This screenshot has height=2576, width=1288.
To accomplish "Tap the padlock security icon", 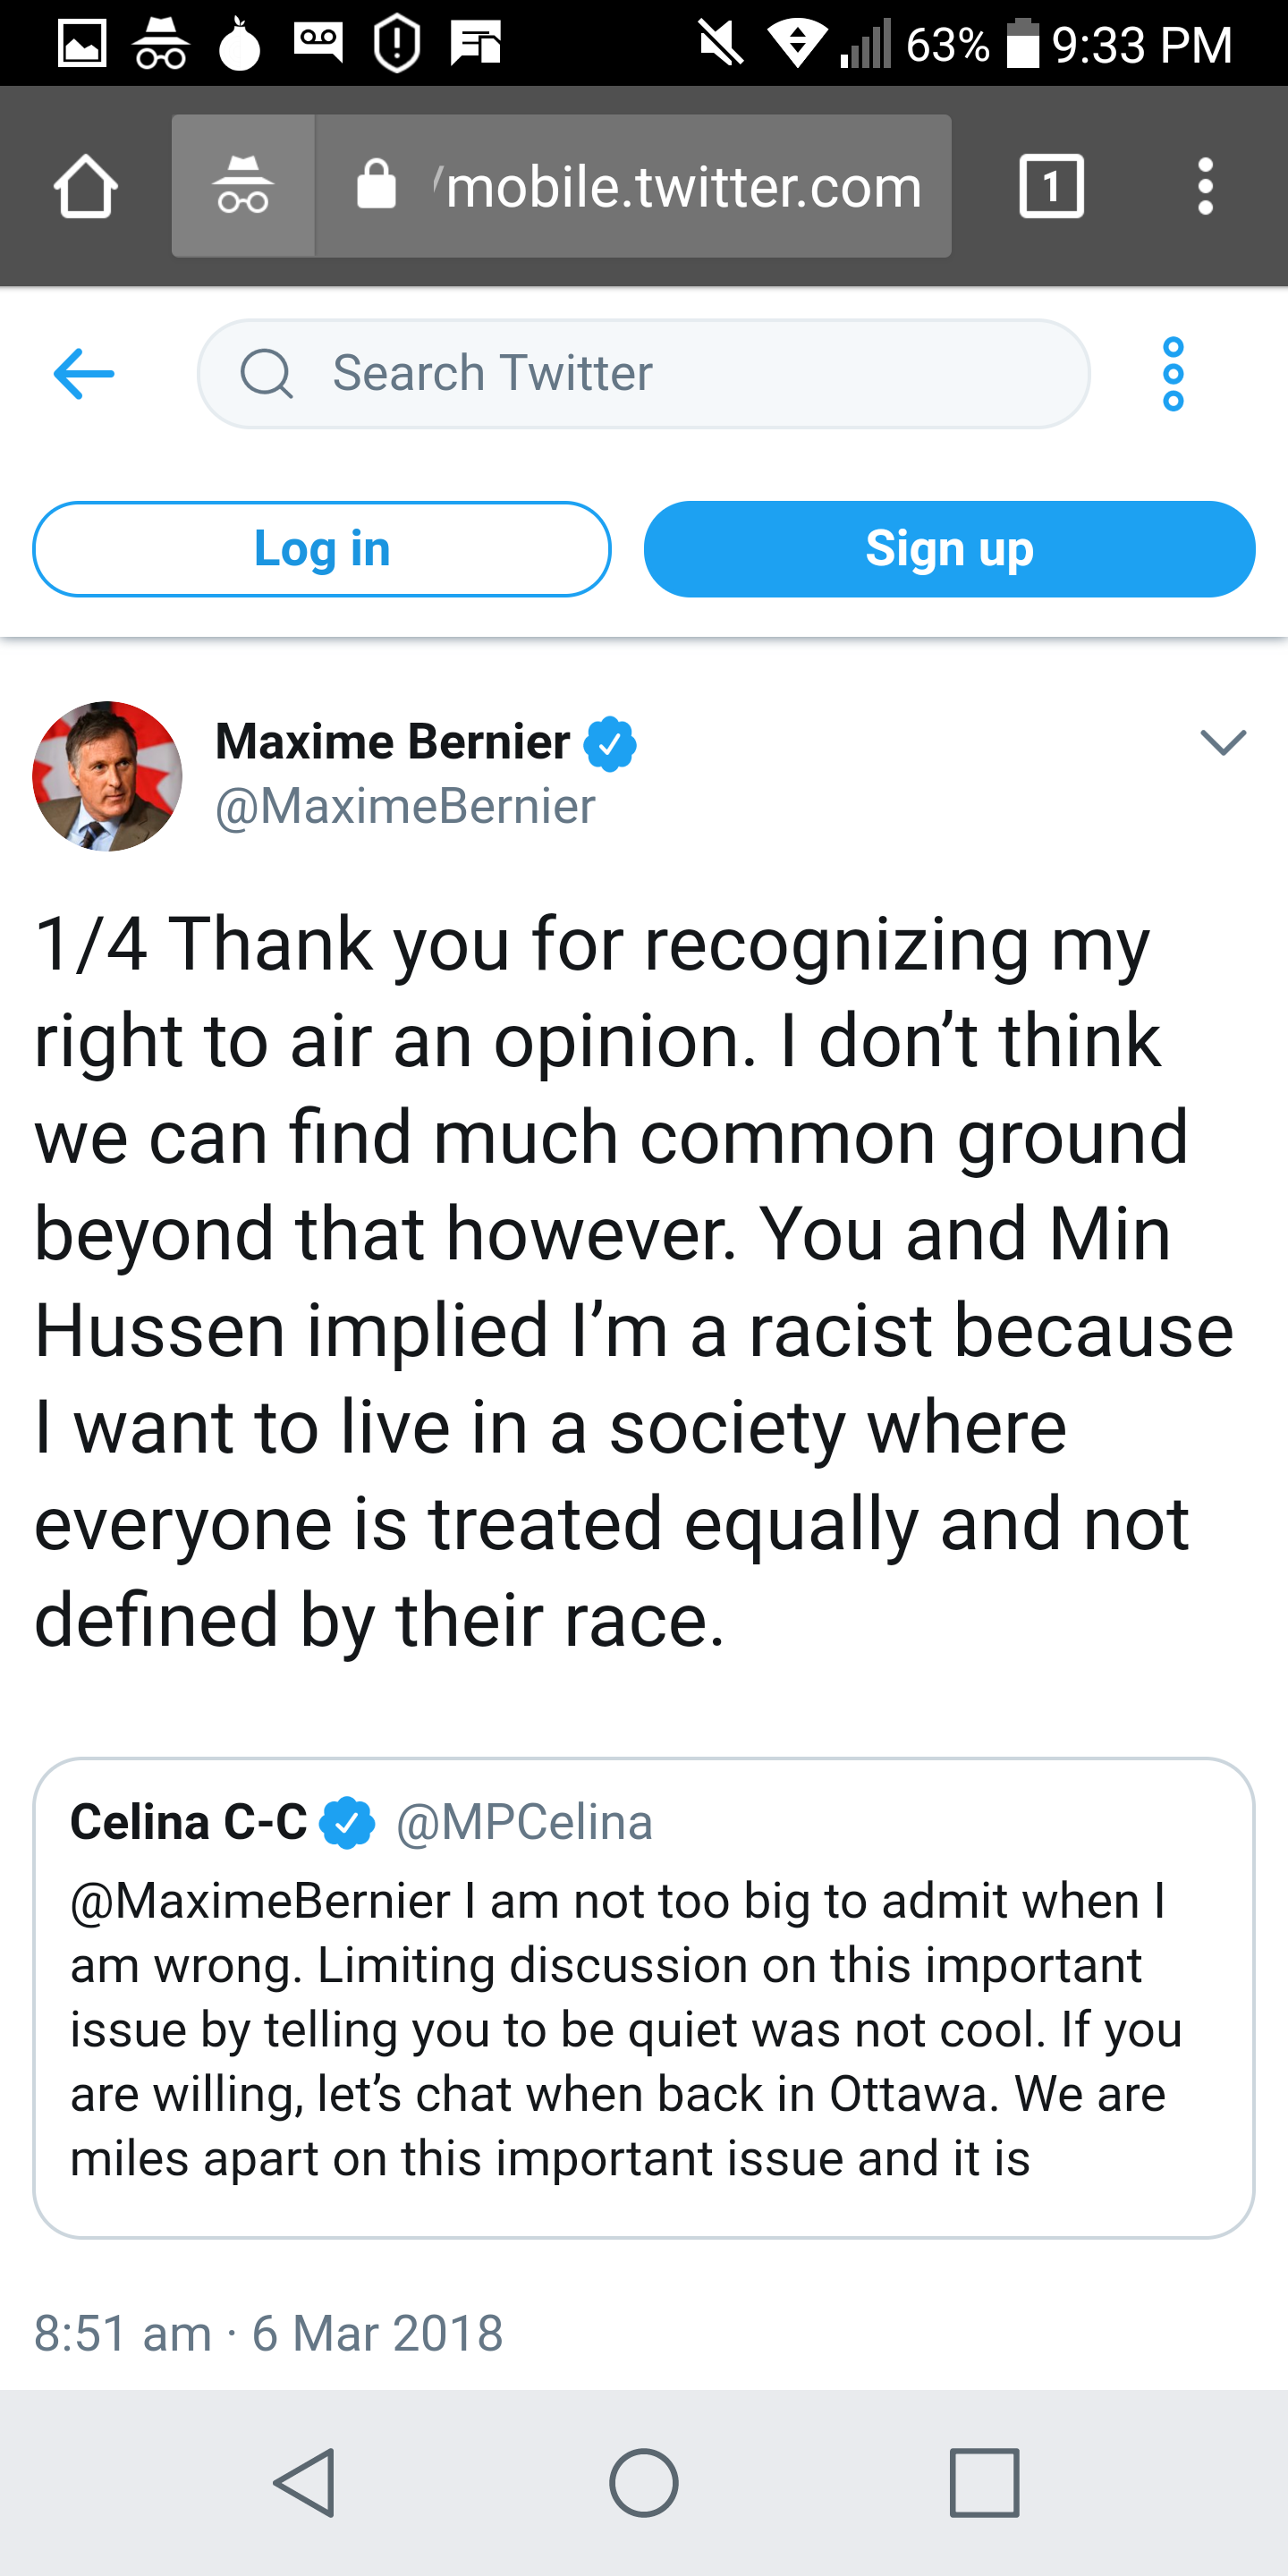I will pos(376,184).
